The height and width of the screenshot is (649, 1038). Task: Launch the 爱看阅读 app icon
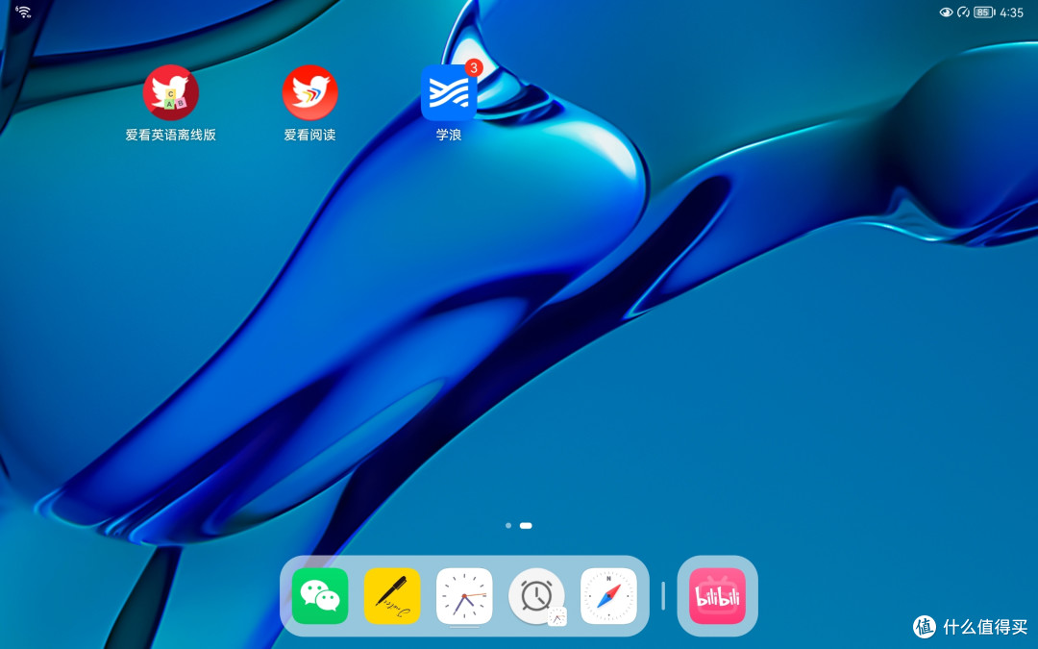tap(309, 92)
